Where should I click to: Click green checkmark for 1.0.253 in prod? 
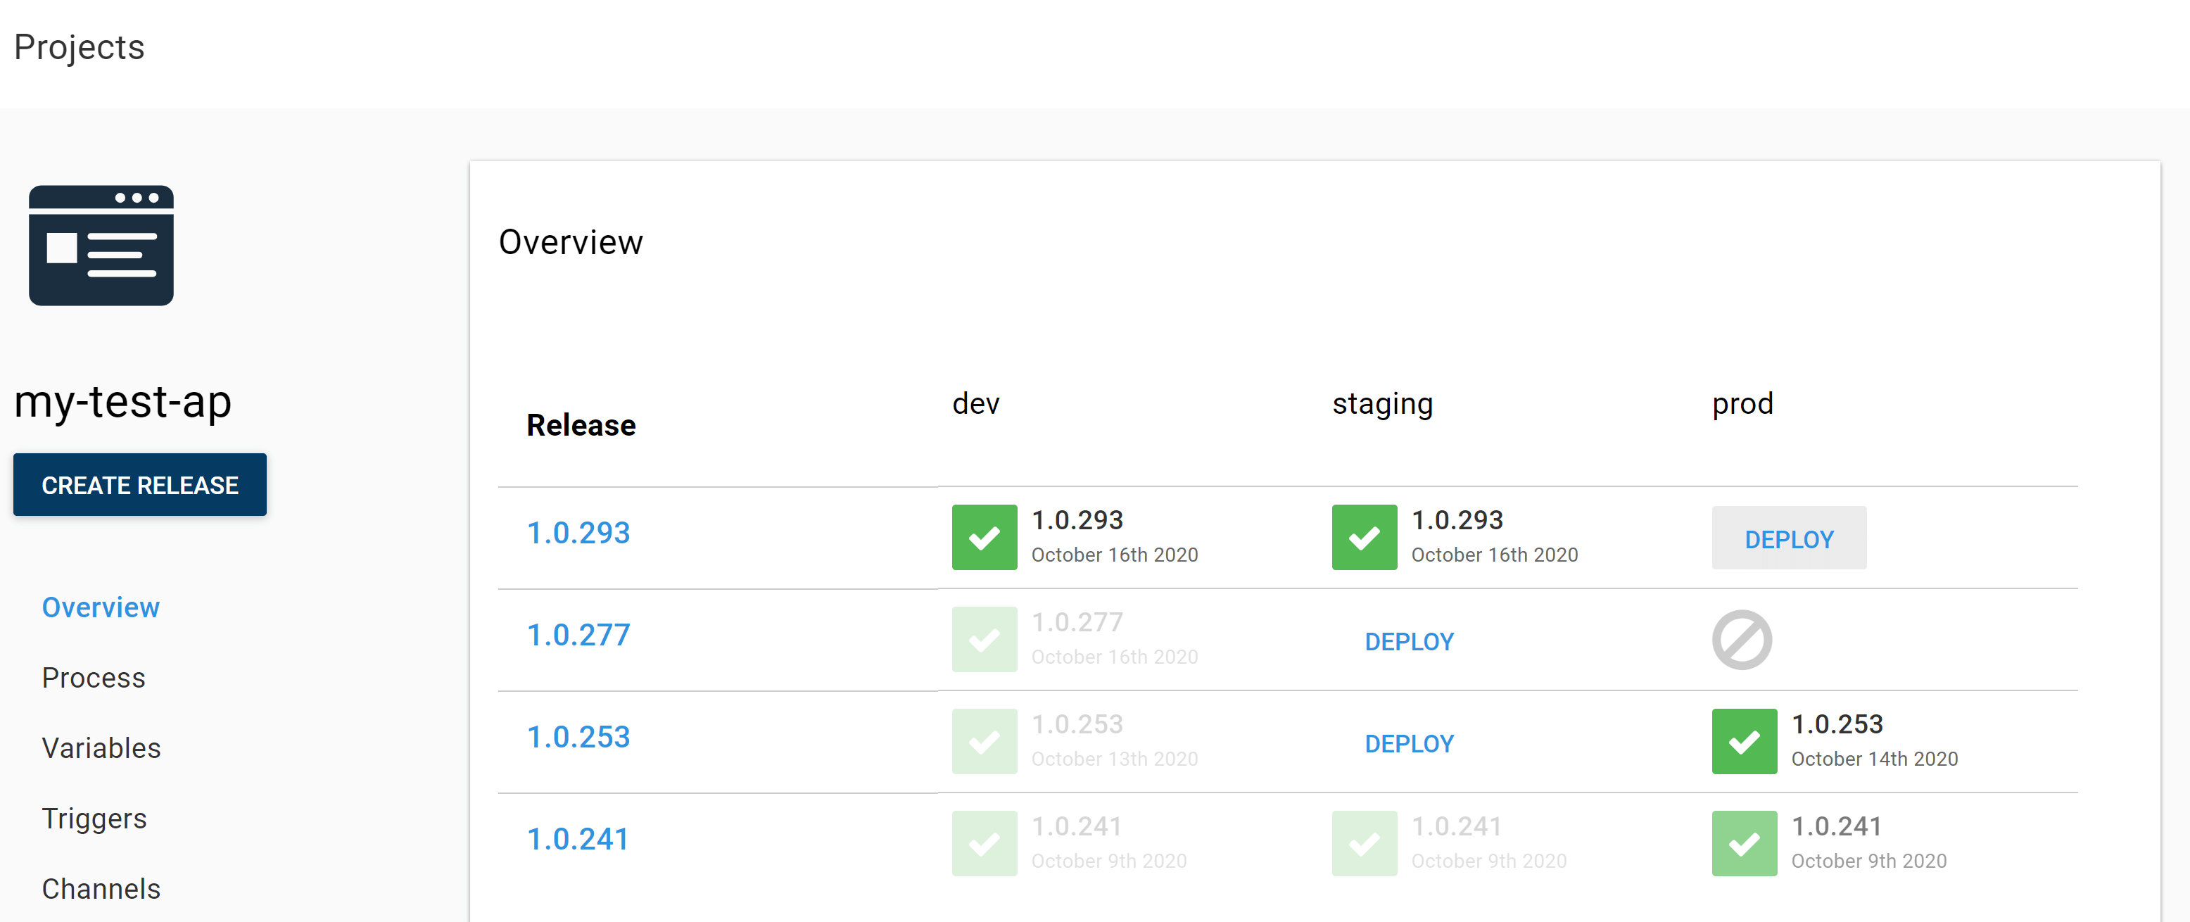[x=1745, y=742]
